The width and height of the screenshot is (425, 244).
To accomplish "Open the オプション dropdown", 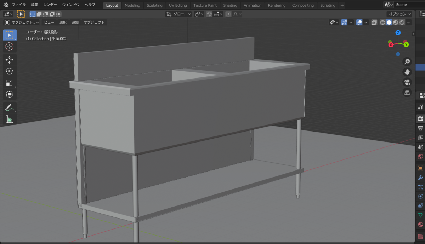I will coord(399,14).
